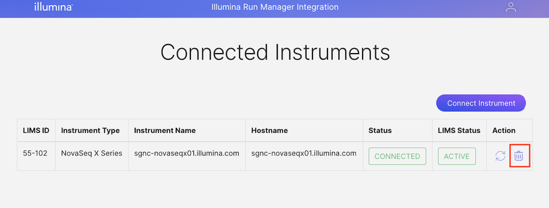Refresh the sgnc-novaseqx01 instrument connection
Image resolution: width=549 pixels, height=208 pixels.
(500, 156)
